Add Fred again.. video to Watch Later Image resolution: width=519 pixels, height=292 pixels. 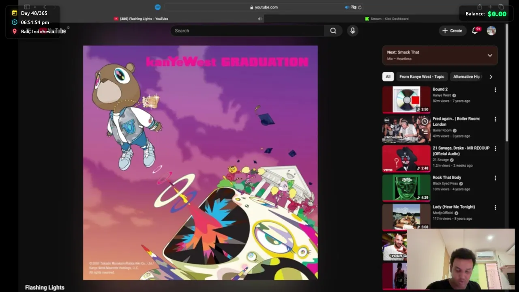point(425,122)
